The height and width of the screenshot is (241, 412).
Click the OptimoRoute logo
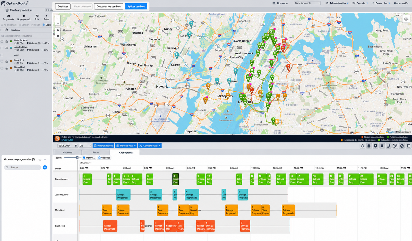coord(15,3)
